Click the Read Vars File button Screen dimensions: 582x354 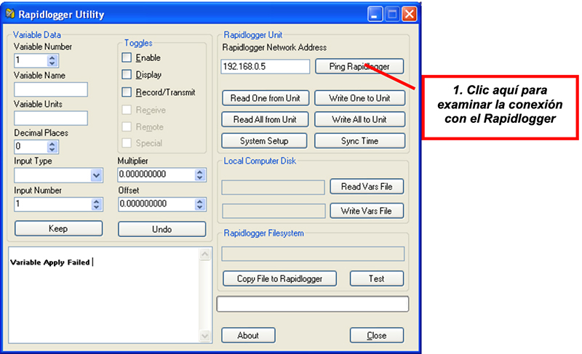(367, 187)
